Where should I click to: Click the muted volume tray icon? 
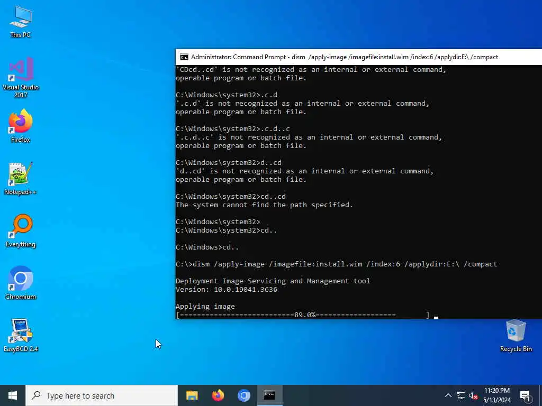click(474, 395)
